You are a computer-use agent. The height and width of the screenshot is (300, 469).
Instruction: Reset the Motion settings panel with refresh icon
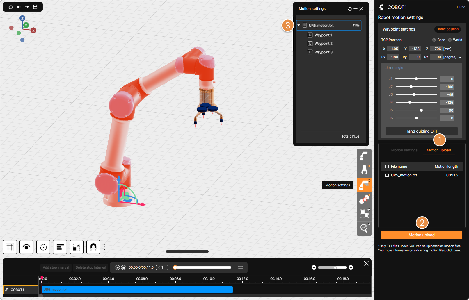(x=350, y=9)
